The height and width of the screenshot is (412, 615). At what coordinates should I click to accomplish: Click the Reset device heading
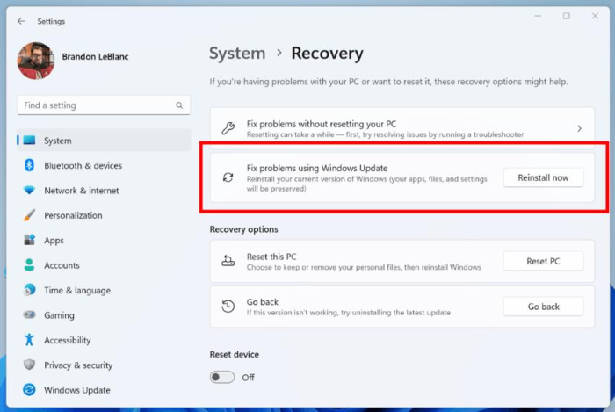pos(235,354)
